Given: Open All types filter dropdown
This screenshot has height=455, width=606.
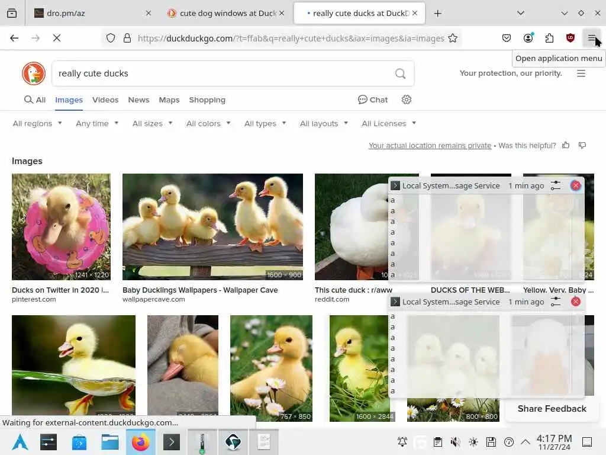Looking at the screenshot, I should pyautogui.click(x=265, y=123).
